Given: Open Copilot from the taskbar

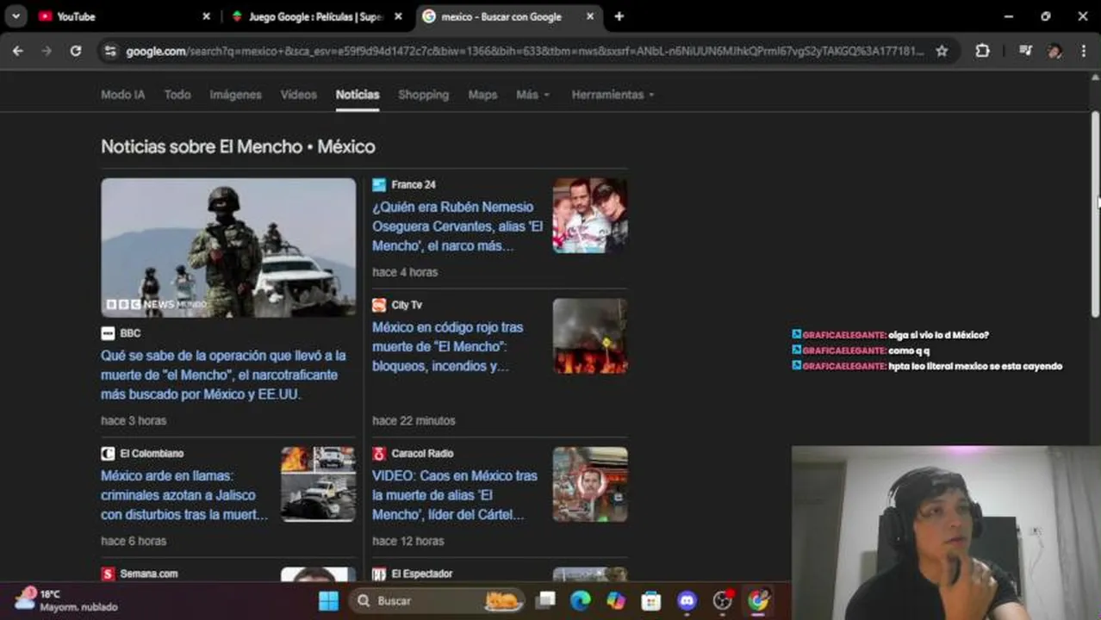Looking at the screenshot, I should click(x=616, y=600).
